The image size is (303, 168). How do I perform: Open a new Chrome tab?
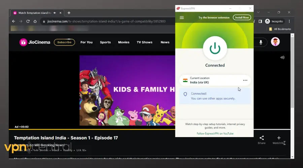(x=69, y=13)
